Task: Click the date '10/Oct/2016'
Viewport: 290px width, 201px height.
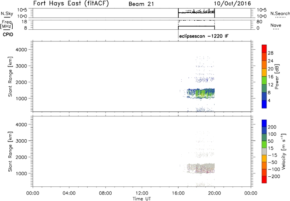Action: (232, 4)
